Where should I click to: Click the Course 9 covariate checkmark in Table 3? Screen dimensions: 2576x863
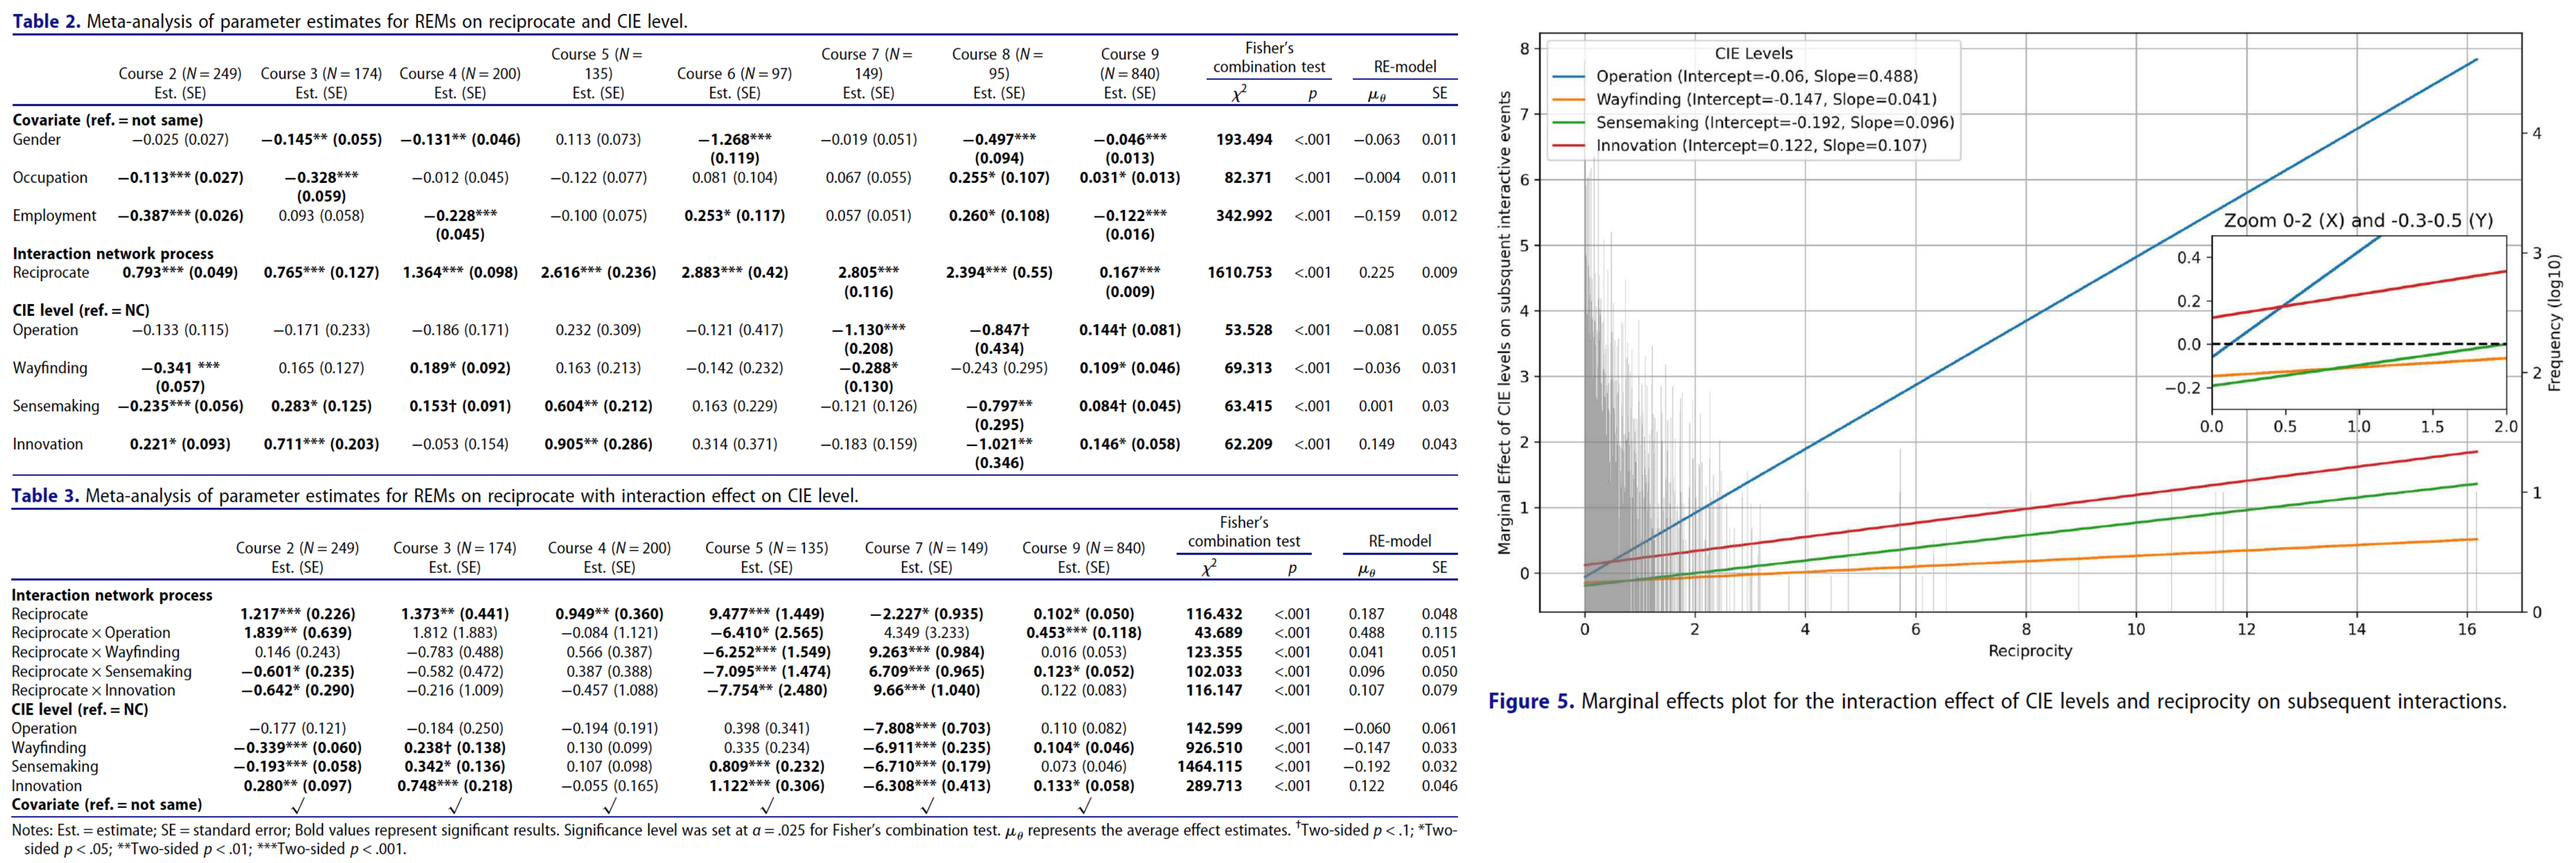point(1083,805)
